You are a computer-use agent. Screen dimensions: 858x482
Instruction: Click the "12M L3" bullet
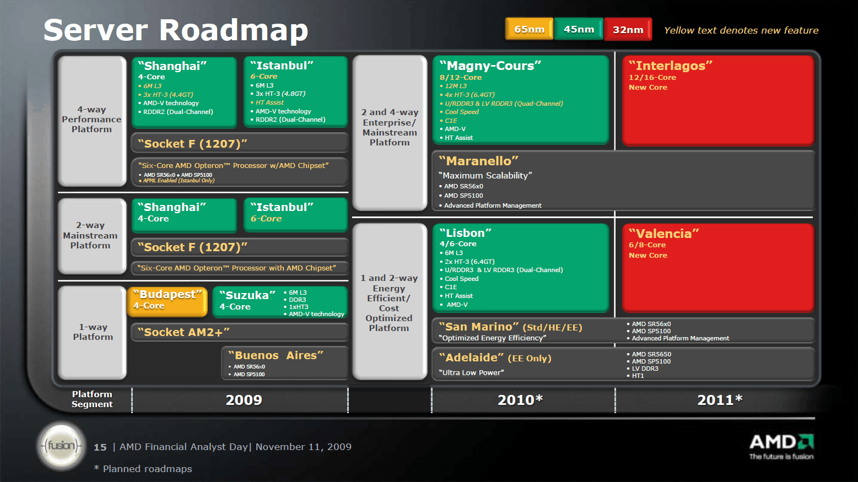click(x=456, y=86)
